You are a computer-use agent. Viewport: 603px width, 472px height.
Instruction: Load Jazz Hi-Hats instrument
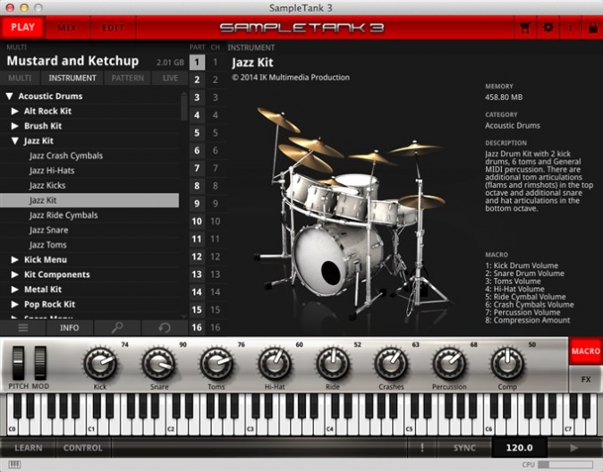[x=89, y=170]
